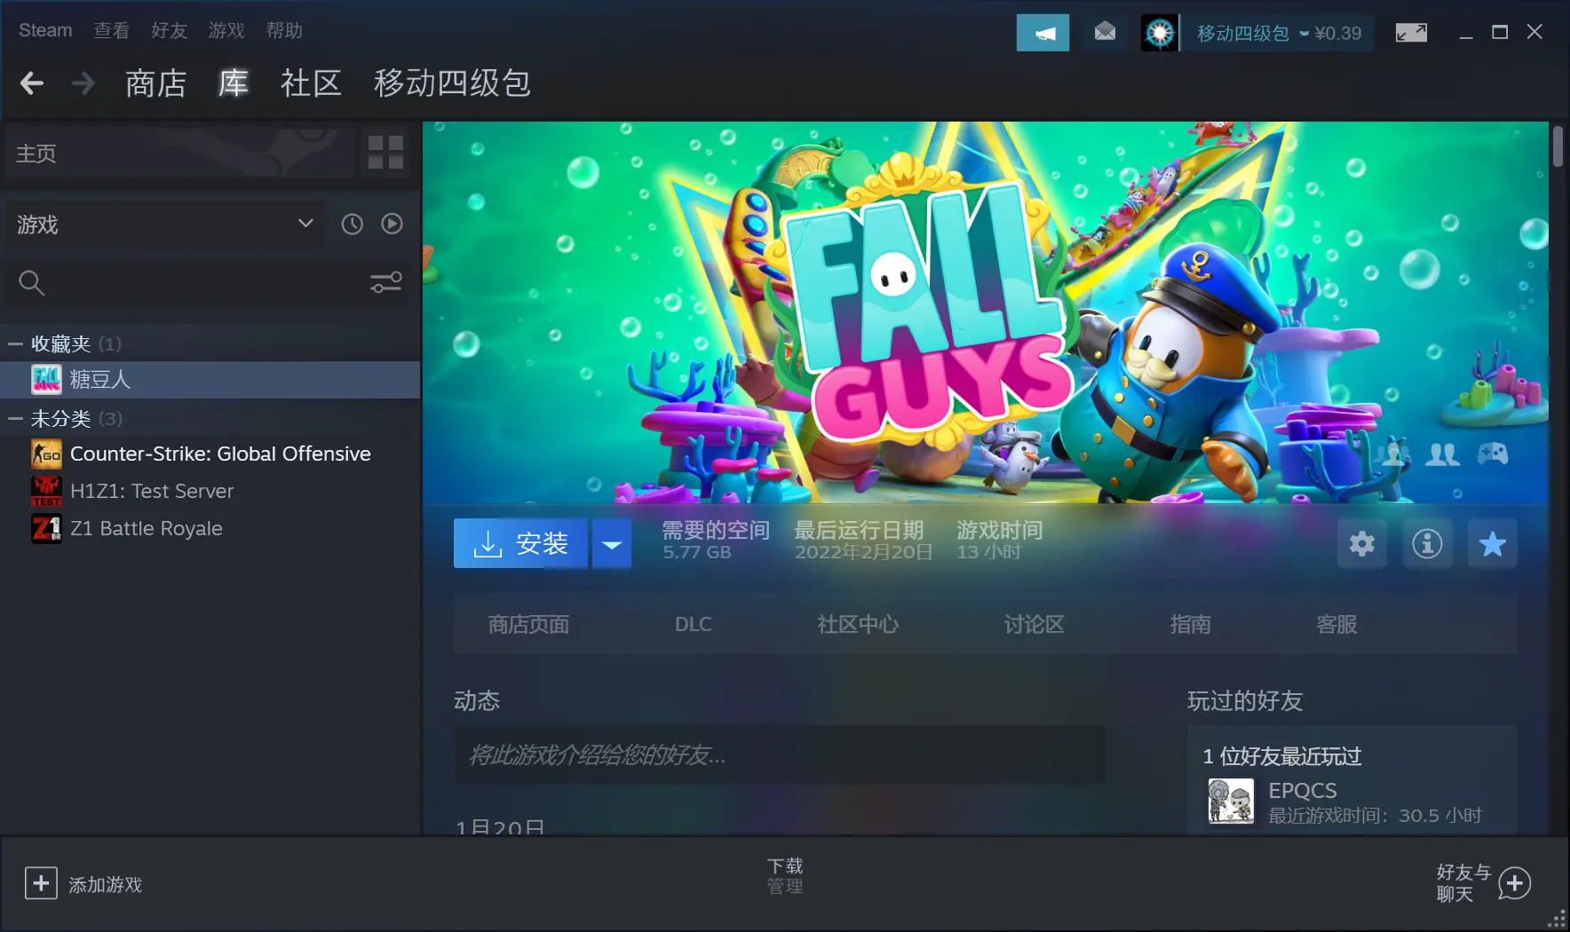Screen dimensions: 1570x932
Task: Click the Z1 Battle Royale icon
Action: click(x=46, y=528)
